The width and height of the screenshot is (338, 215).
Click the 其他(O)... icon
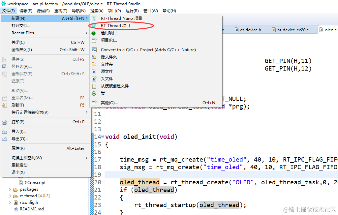[x=94, y=103]
